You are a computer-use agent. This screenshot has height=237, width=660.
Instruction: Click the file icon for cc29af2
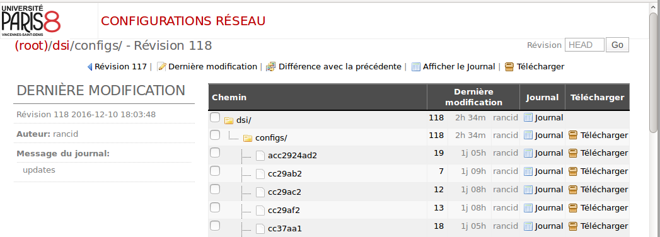pyautogui.click(x=260, y=210)
